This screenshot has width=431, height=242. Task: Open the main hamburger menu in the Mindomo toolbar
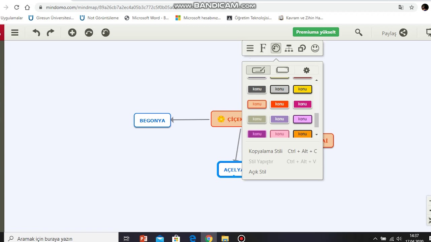coord(15,33)
